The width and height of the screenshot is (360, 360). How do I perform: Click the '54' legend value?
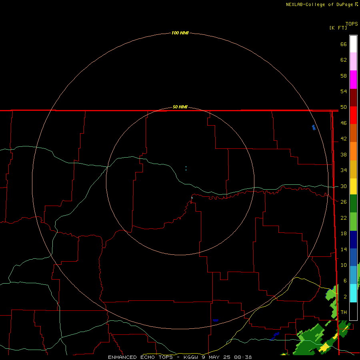tap(344, 91)
